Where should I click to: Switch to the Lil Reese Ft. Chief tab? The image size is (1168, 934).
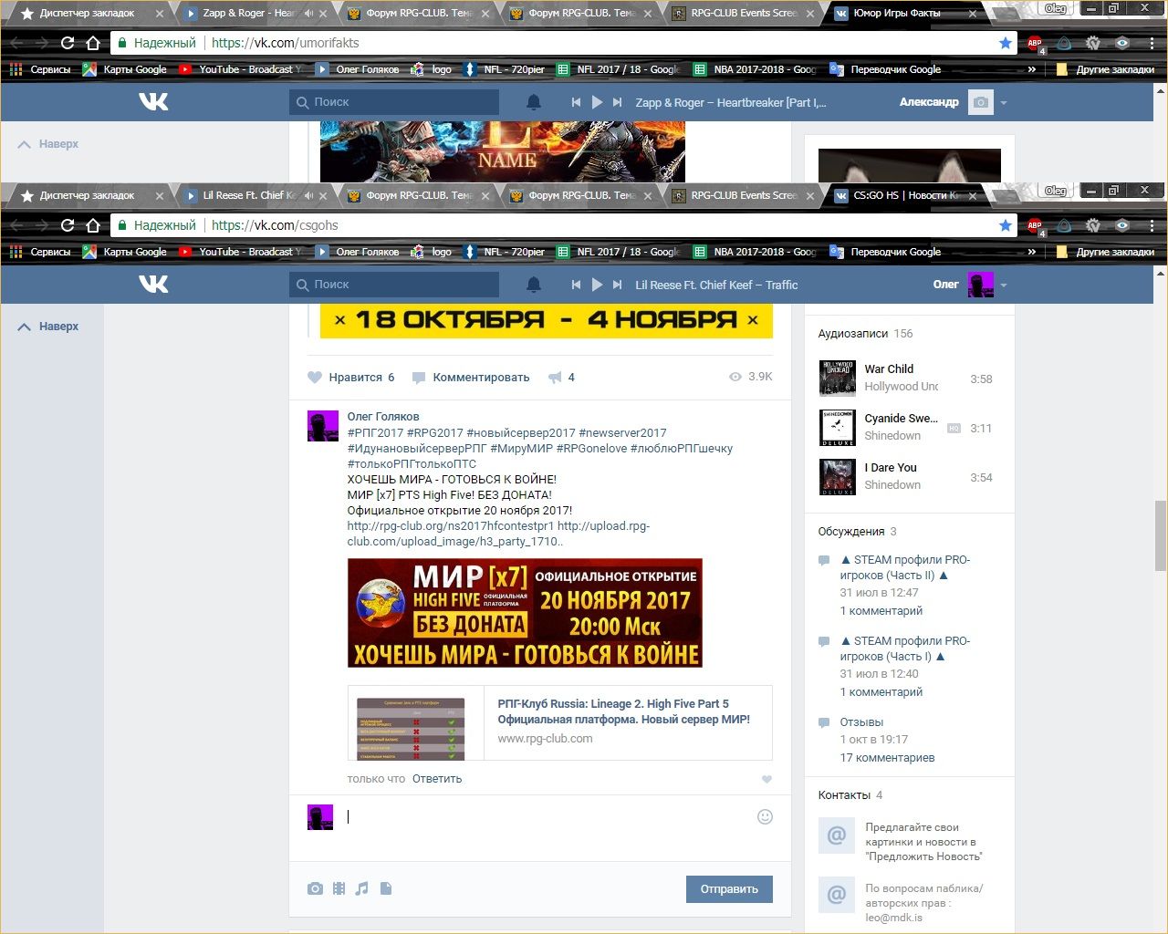pos(248,195)
